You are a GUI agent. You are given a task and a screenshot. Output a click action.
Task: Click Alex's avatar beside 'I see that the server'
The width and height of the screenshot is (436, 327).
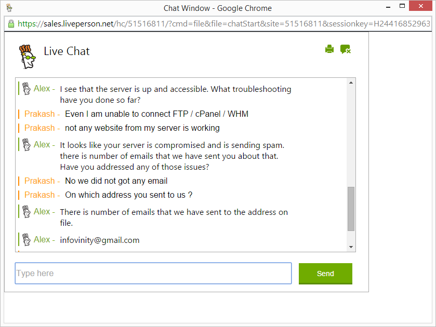click(27, 89)
